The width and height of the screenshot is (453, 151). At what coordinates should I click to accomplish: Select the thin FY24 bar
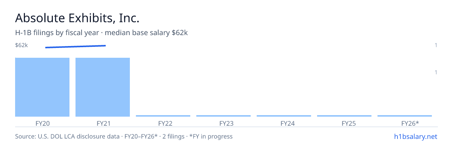(284, 116)
